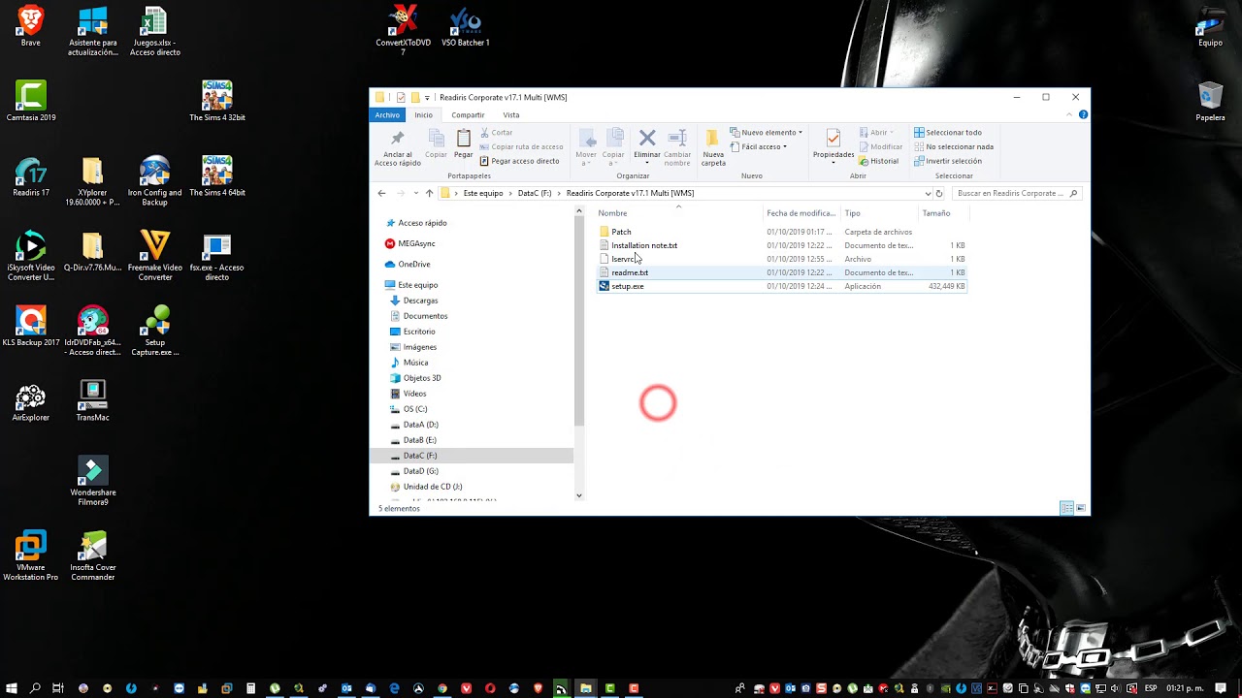Screen dimensions: 1242x698
Task: Open DataD (G:) drive in navigation pane
Action: 420,471
